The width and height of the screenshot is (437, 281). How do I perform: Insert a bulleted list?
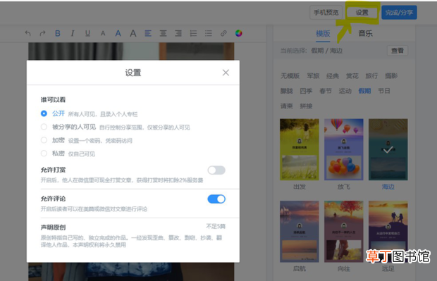coord(208,33)
